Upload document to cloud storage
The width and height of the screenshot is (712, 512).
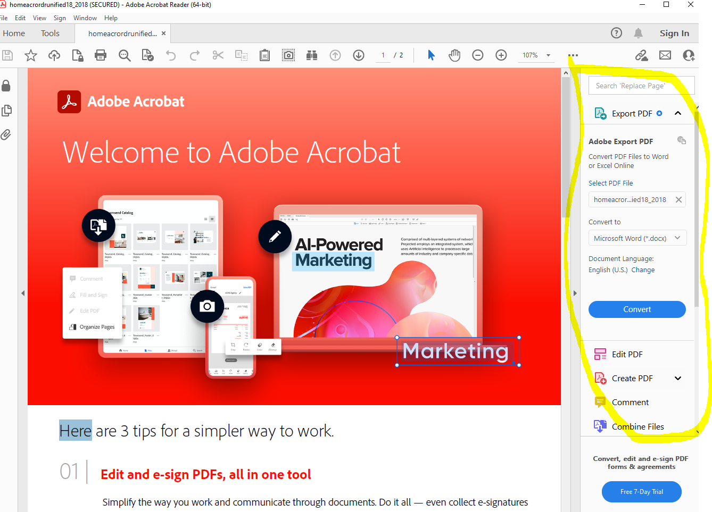coord(54,55)
